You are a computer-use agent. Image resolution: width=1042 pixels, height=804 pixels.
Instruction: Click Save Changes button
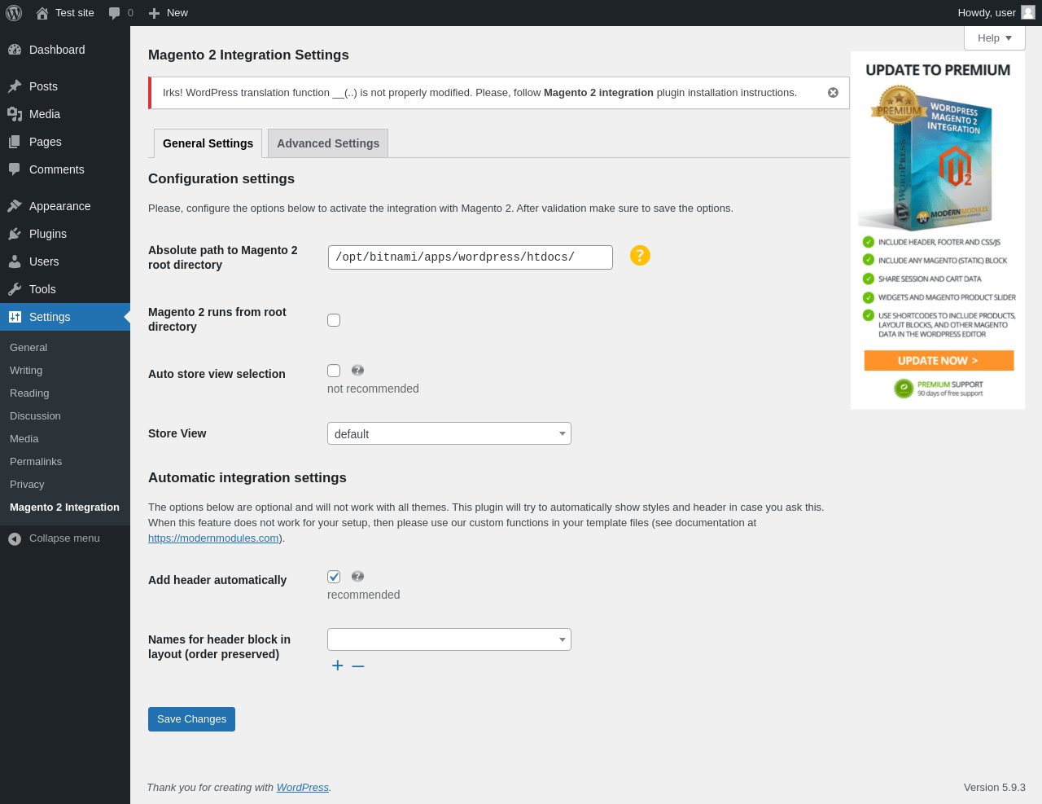click(x=191, y=719)
